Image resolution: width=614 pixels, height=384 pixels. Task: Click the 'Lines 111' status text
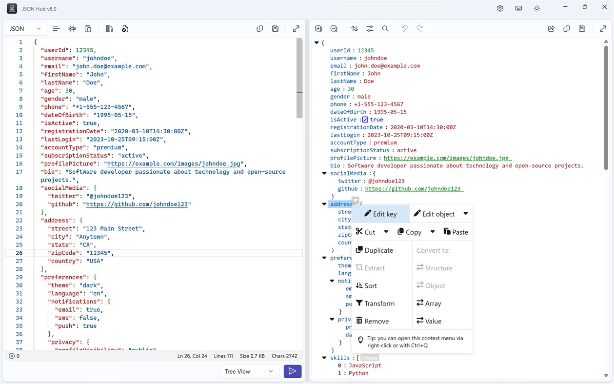click(x=223, y=356)
